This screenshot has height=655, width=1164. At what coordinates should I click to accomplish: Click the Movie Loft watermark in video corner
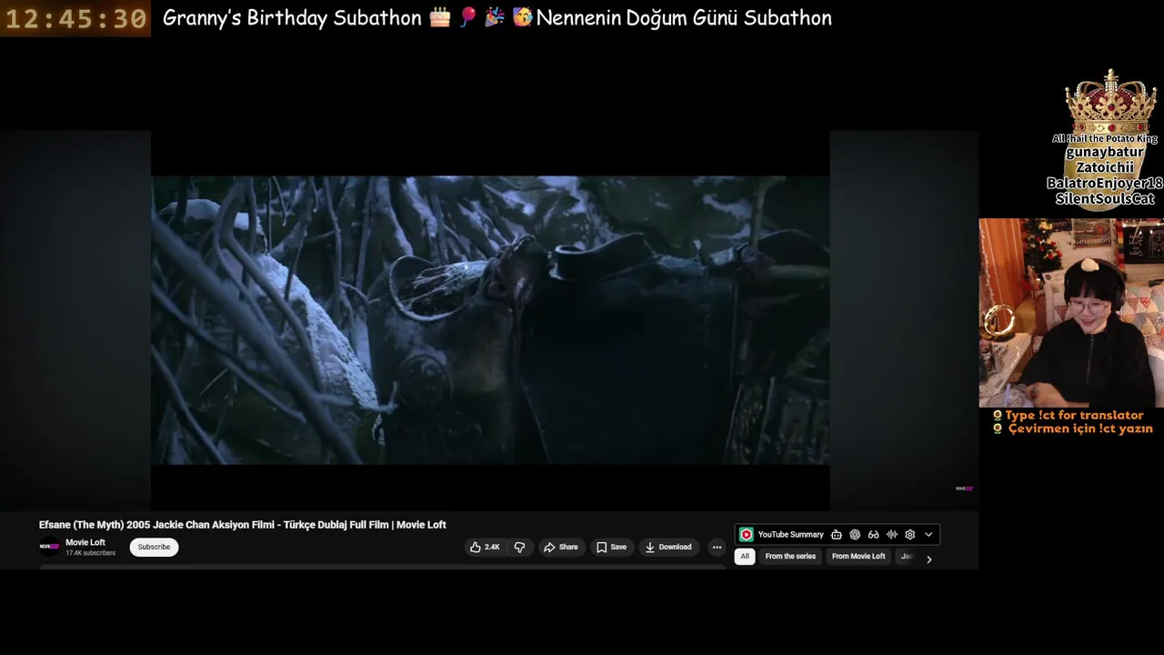(964, 489)
